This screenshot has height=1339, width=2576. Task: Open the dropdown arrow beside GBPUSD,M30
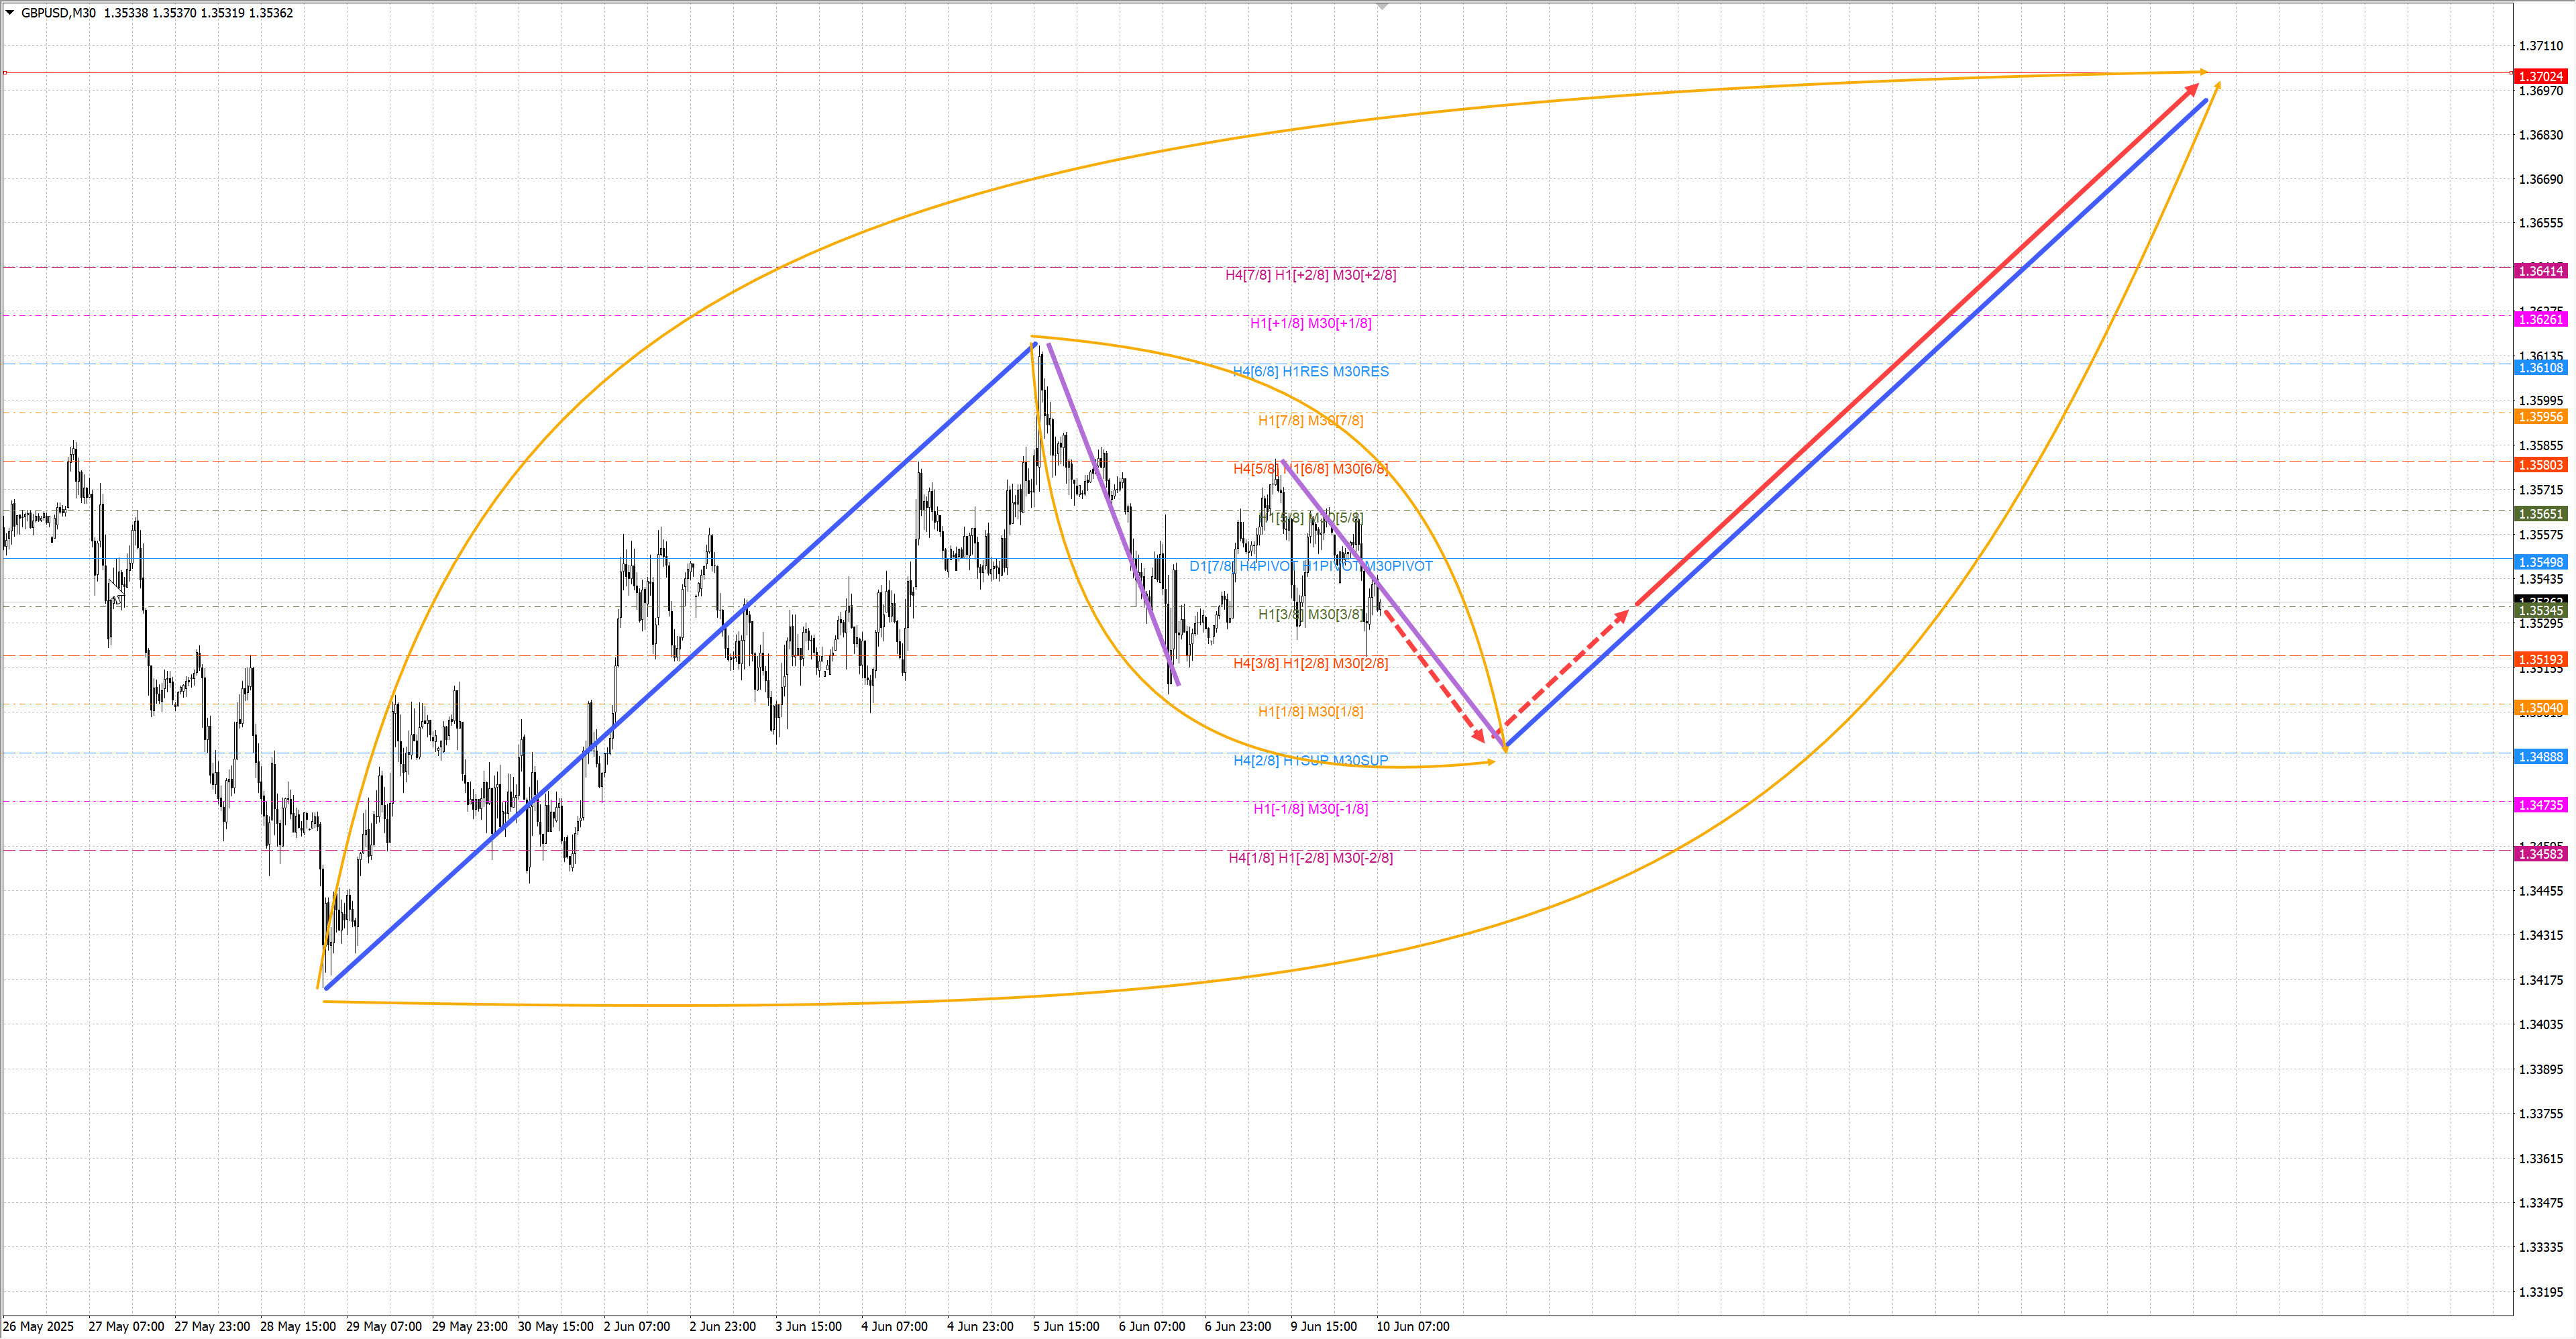pyautogui.click(x=10, y=13)
